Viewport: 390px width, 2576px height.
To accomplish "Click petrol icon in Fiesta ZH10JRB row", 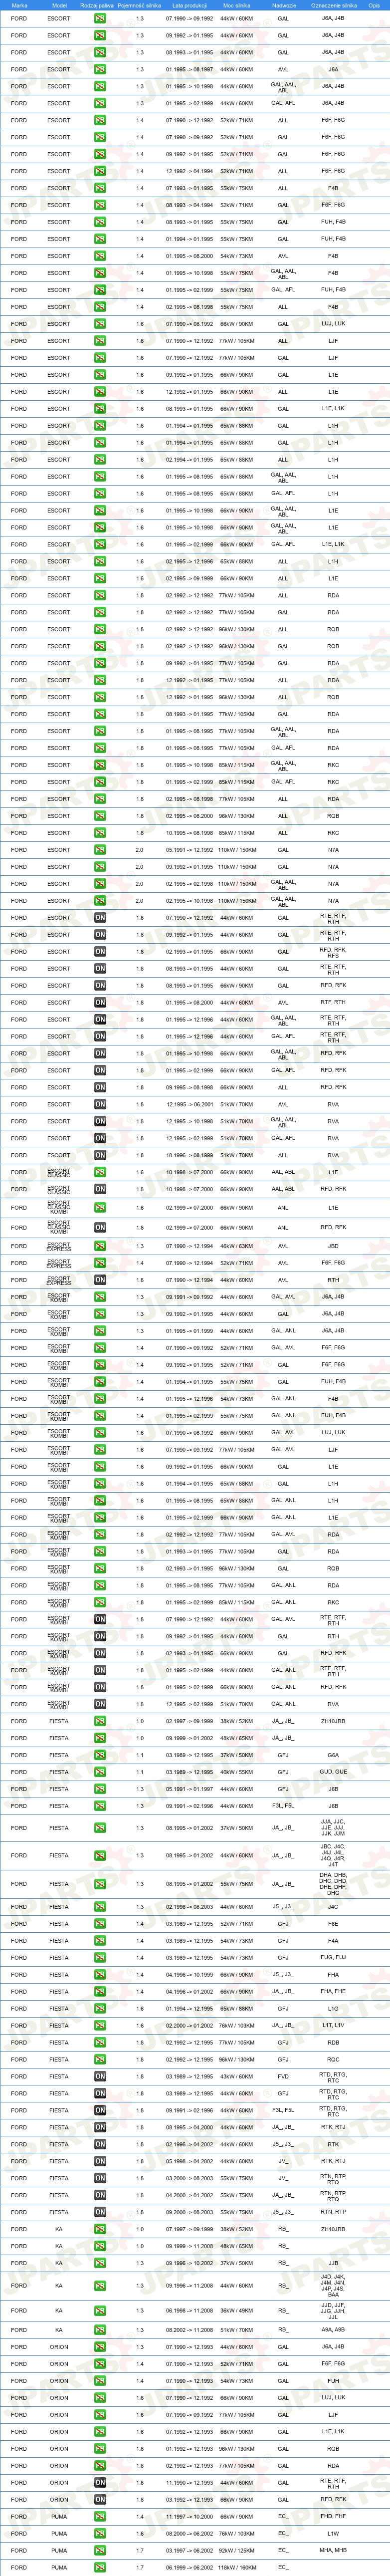I will click(100, 1721).
